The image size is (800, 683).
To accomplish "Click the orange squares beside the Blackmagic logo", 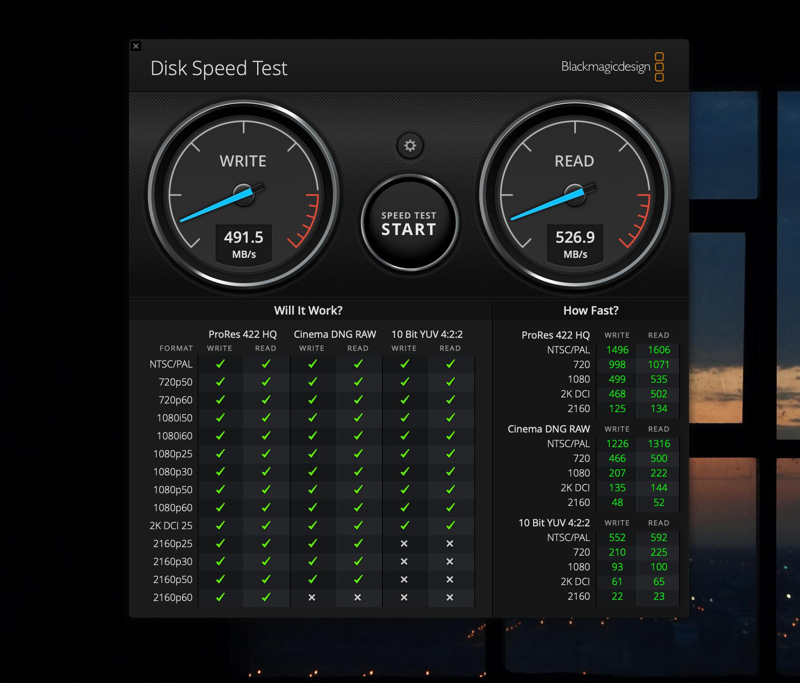I will coord(660,66).
